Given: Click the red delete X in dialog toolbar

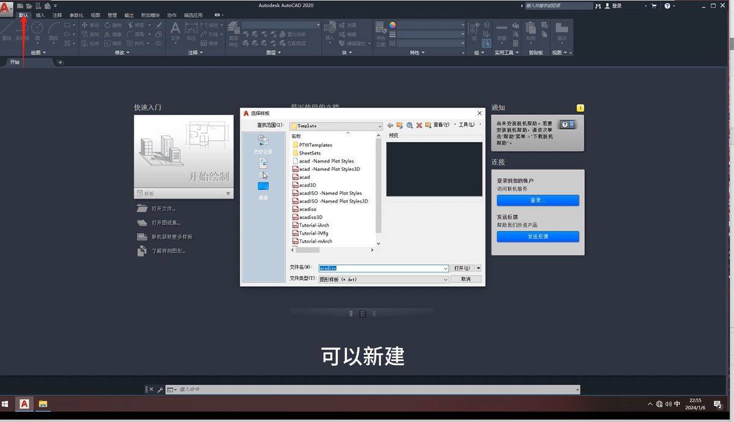Looking at the screenshot, I should click(x=419, y=125).
